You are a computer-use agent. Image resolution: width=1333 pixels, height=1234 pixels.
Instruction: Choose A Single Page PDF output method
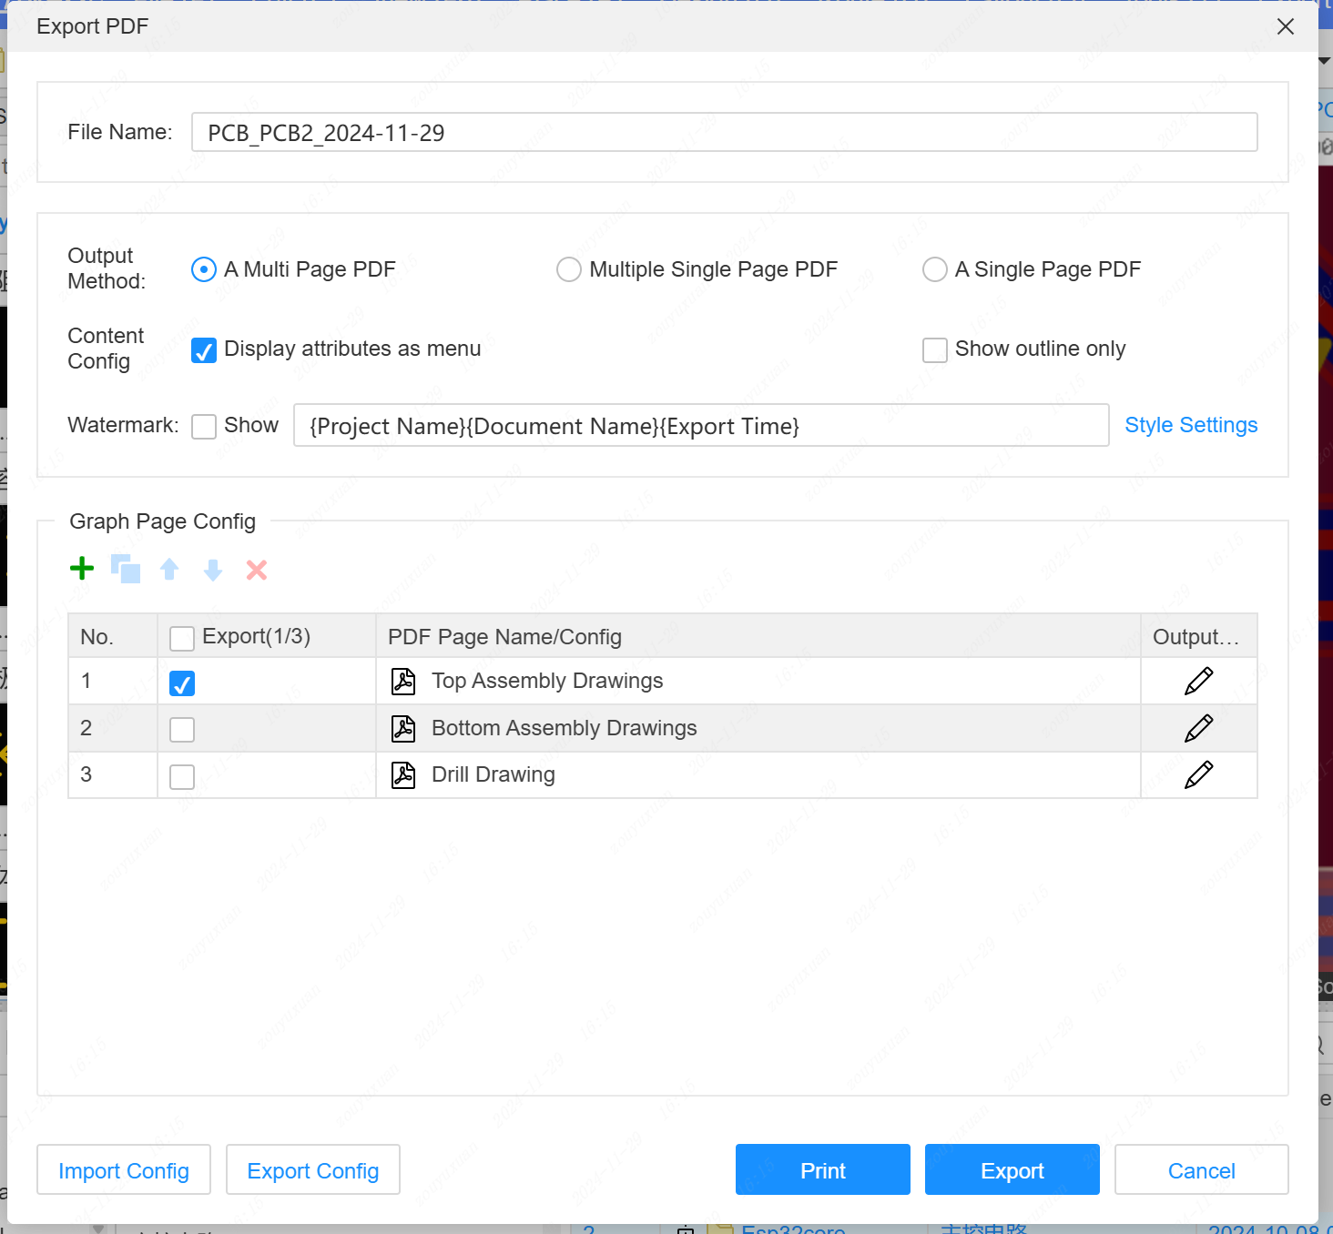935,269
